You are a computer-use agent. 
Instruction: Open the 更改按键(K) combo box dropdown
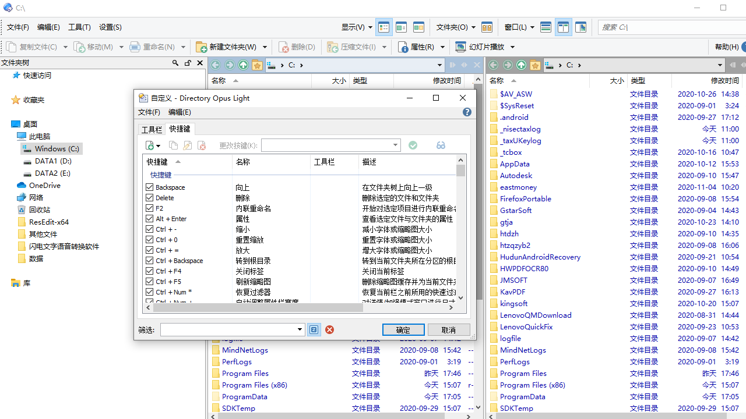[x=395, y=145]
